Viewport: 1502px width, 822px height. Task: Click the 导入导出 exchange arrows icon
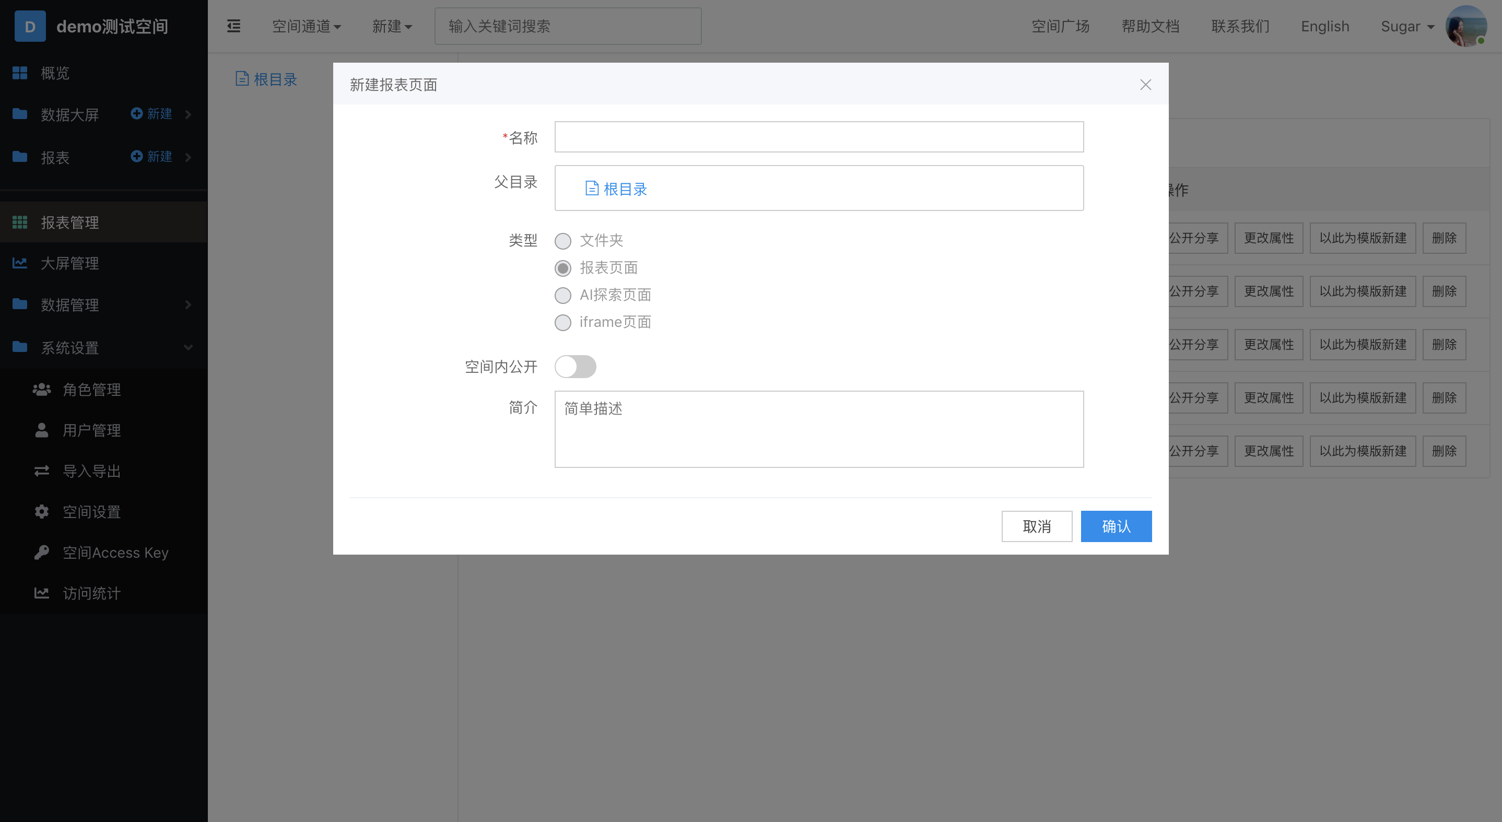point(41,471)
